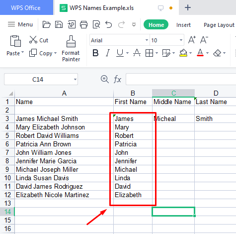Image resolution: width=236 pixels, height=234 pixels.
Task: Toggle Strikethrough formatting
Action: [x=137, y=53]
